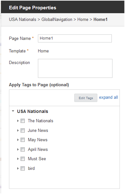The height and width of the screenshot is (194, 125).
Task: Check the Must See tag checkbox
Action: click(22, 159)
